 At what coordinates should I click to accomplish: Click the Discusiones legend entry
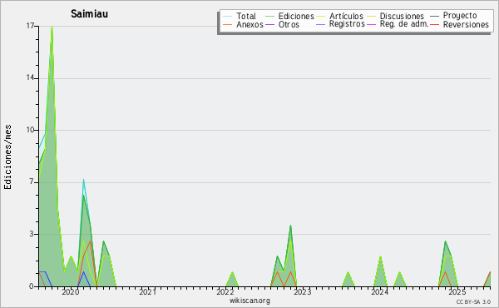402,16
